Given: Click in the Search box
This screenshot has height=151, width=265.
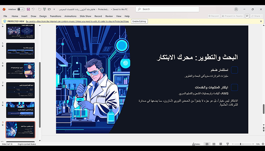Looking at the screenshot, I should coord(167,9).
